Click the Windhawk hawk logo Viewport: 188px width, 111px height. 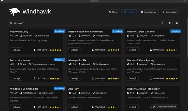(x=14, y=12)
